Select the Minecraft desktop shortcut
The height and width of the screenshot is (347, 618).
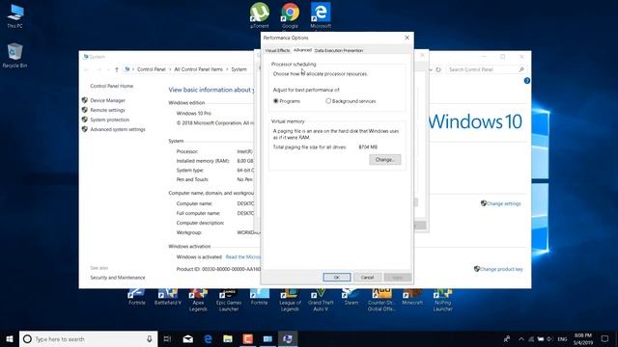412,297
